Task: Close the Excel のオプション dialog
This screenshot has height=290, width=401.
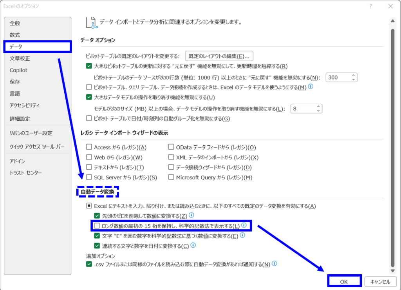Action: pos(390,6)
